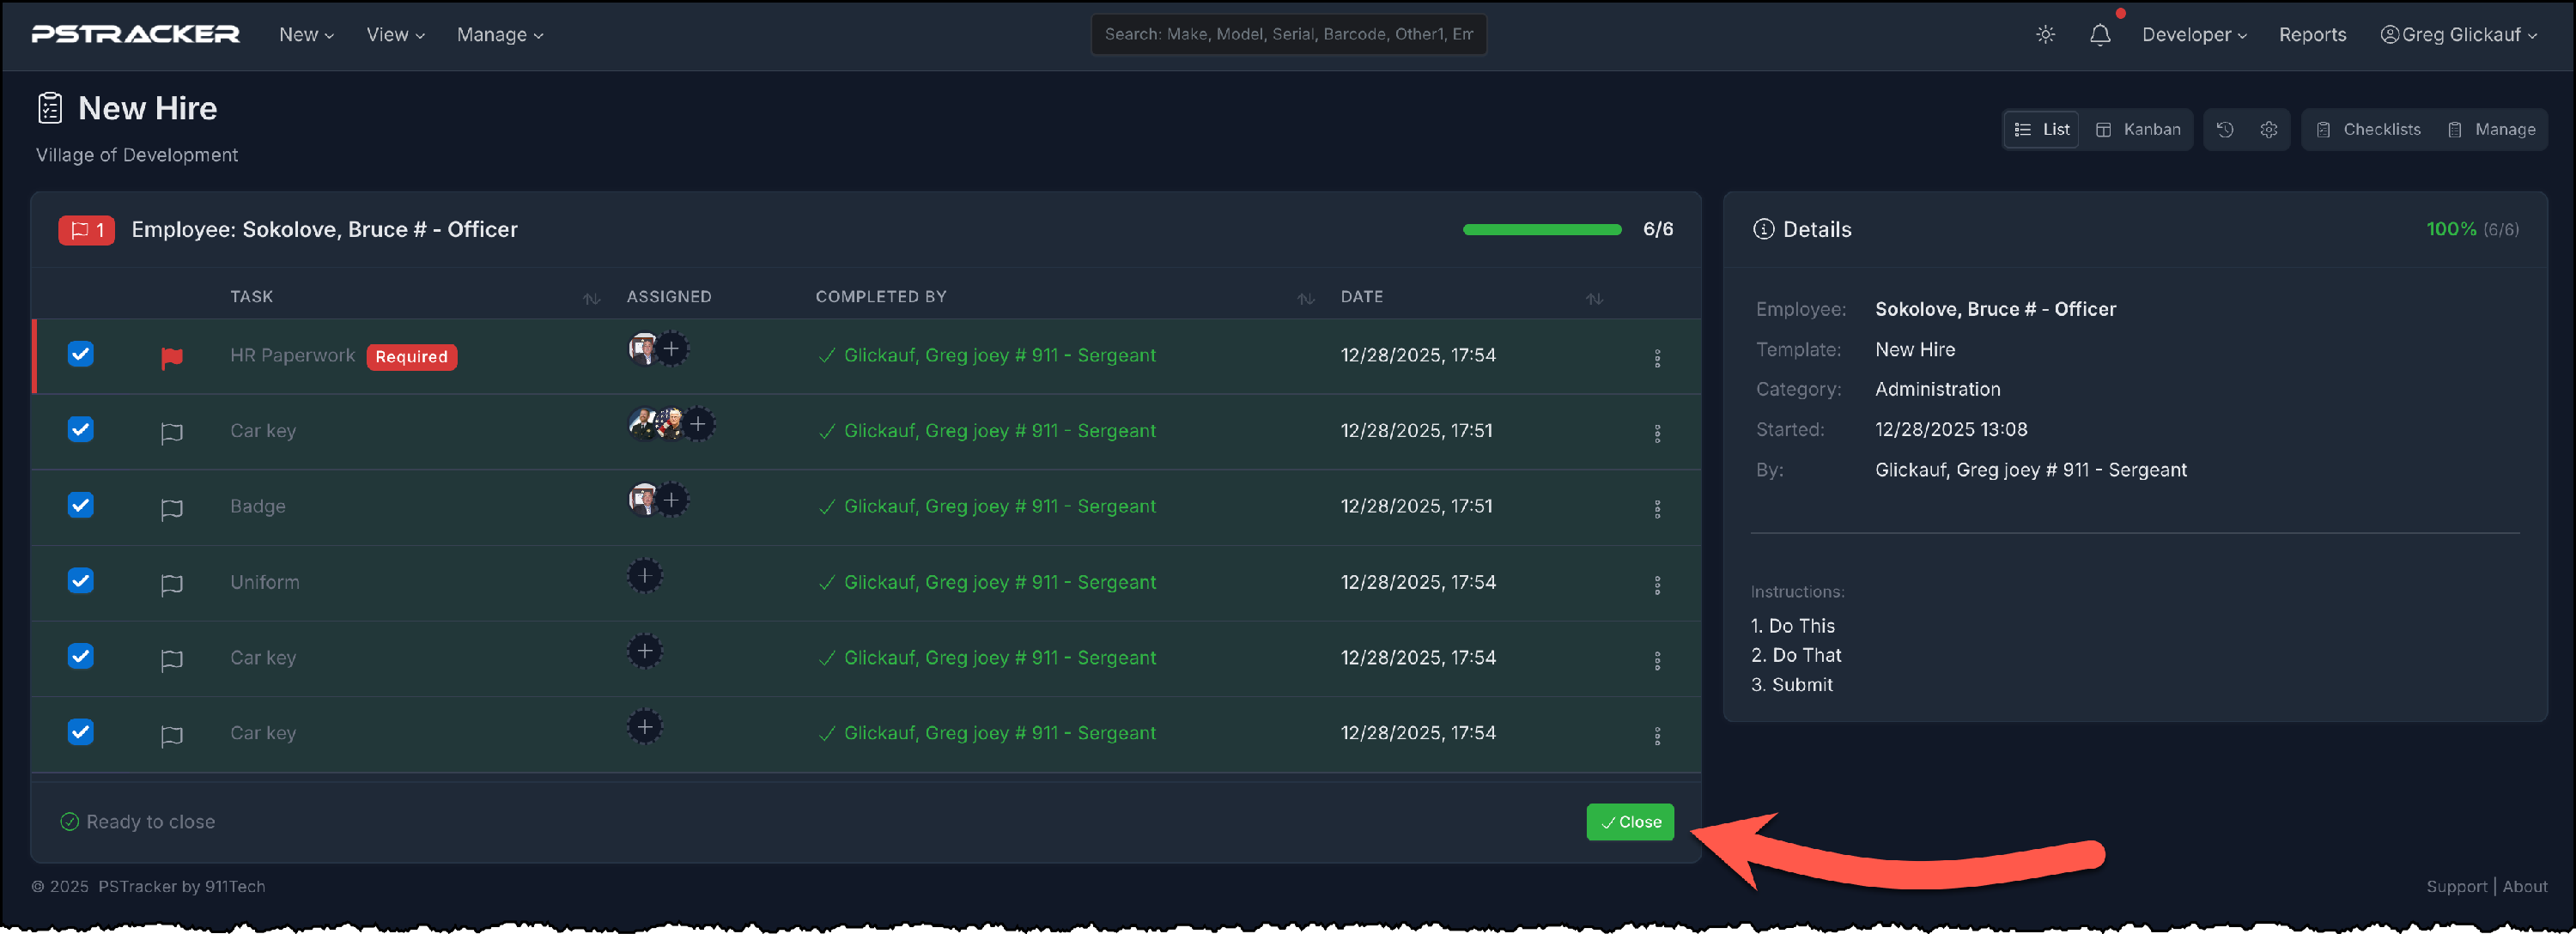This screenshot has width=2576, height=934.
Task: Click the 6/6 green progress bar
Action: (x=1541, y=230)
